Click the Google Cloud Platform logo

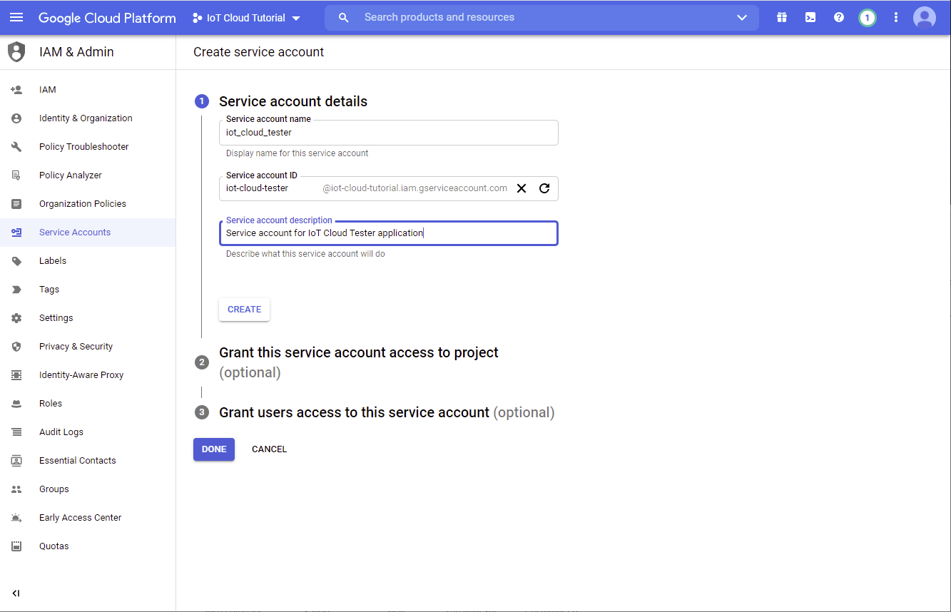point(107,18)
